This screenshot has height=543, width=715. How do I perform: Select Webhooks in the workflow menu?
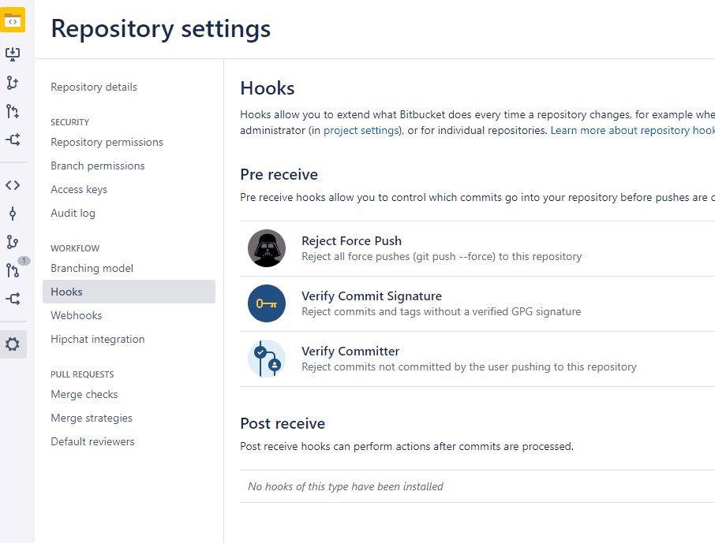[76, 315]
